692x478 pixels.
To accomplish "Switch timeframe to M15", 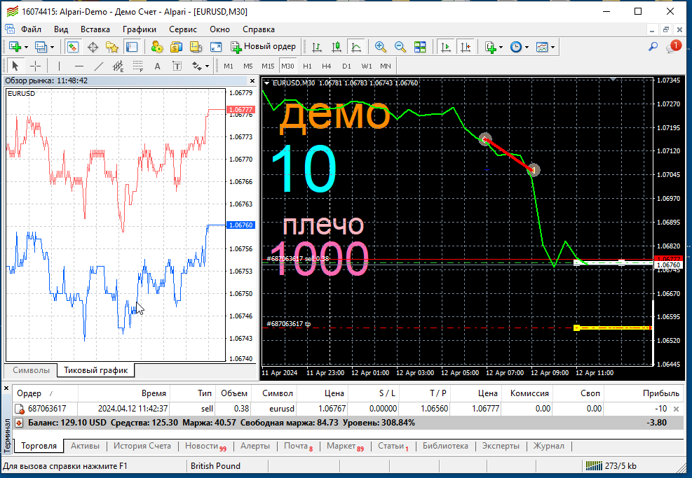I will click(268, 66).
